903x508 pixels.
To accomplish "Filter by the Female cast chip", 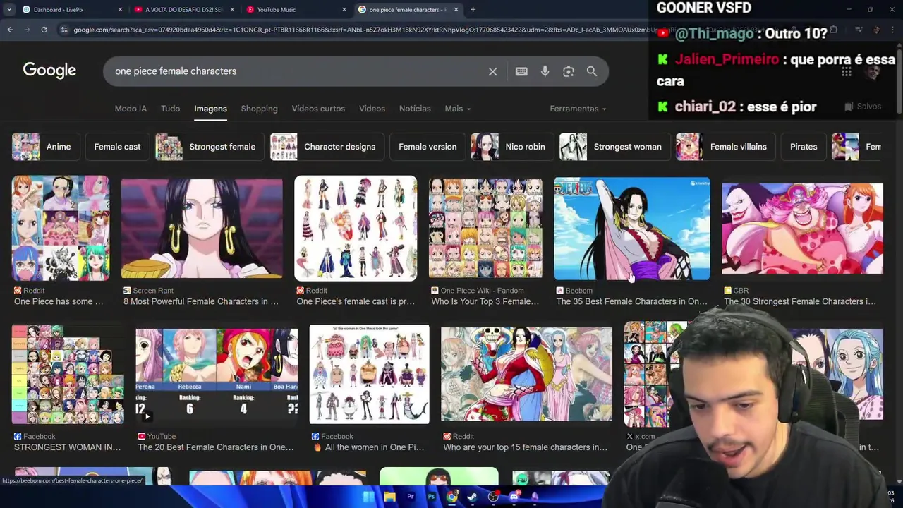I will point(117,147).
